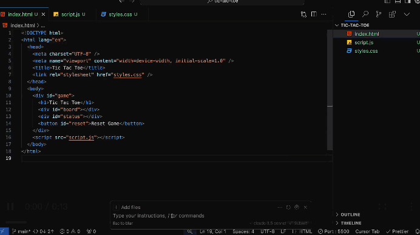Viewport: 420px width, 235px height.
Task: Open styles.css in the Explorer tree
Action: [x=366, y=51]
